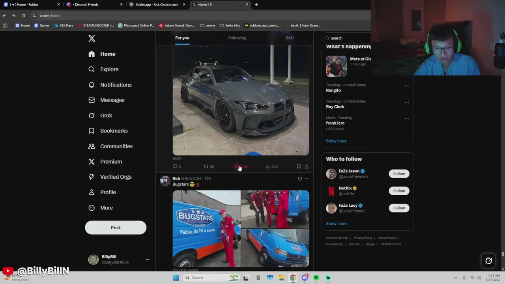505x284 pixels.
Task: Click the Post button
Action: 116,228
